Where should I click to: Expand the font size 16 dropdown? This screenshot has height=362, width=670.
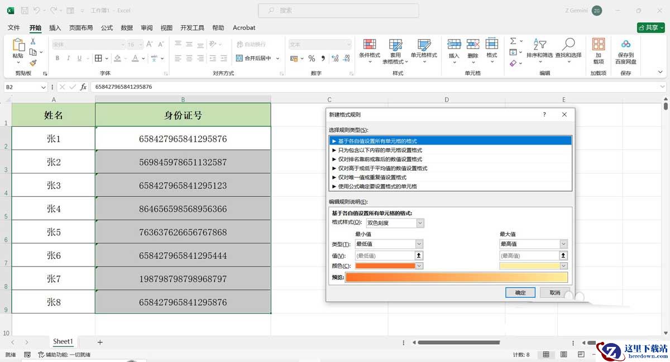[x=141, y=44]
